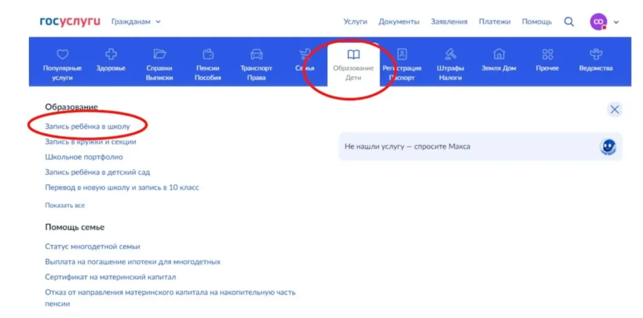This screenshot has width=643, height=318.
Task: Click the magnifying glass search icon
Action: click(x=569, y=22)
